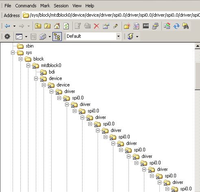Open the Session menu
The image size is (200, 192).
61,6
